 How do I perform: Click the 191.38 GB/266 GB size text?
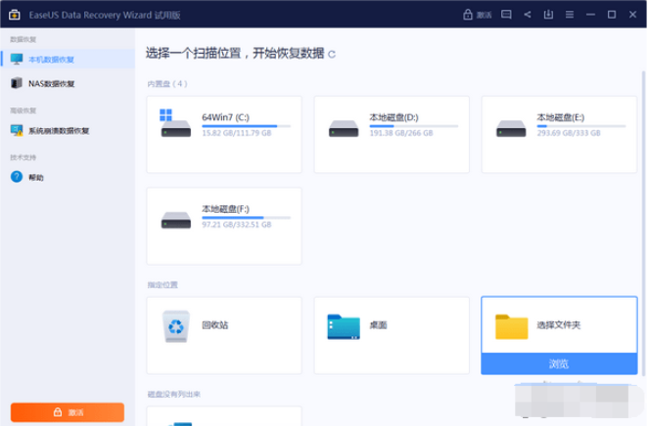pyautogui.click(x=401, y=133)
